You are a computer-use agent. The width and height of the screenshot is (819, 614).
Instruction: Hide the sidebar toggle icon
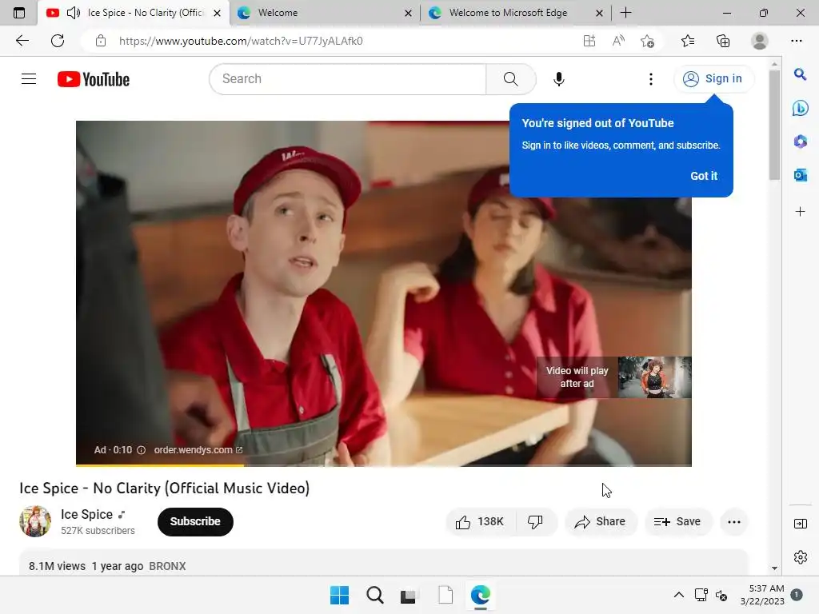point(800,524)
